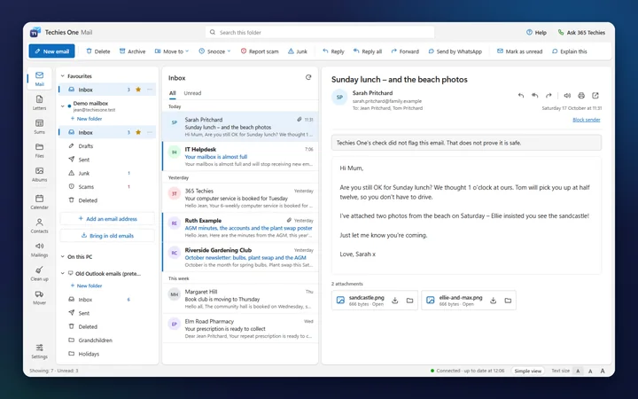Click the Techies One app logo
638x399 pixels.
35,32
